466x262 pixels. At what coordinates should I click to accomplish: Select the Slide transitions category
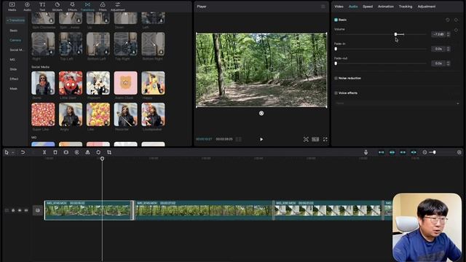tap(13, 69)
